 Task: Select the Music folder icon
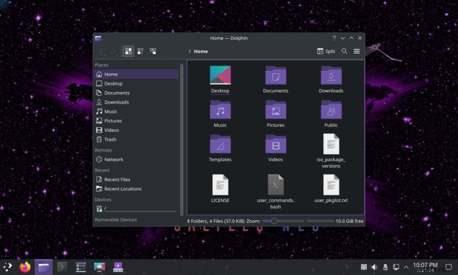(x=220, y=110)
